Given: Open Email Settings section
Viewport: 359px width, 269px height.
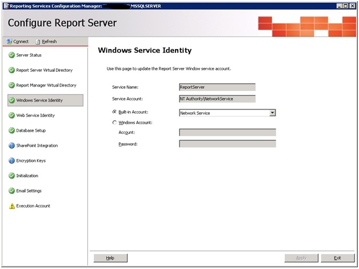Looking at the screenshot, I should [x=29, y=191].
